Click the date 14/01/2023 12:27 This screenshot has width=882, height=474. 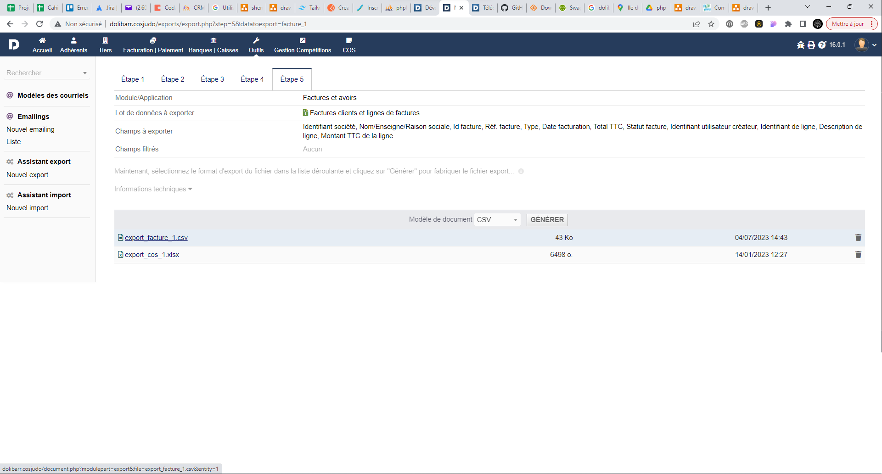[761, 255]
